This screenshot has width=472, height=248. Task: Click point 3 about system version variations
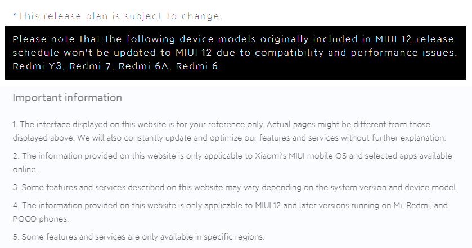point(235,187)
